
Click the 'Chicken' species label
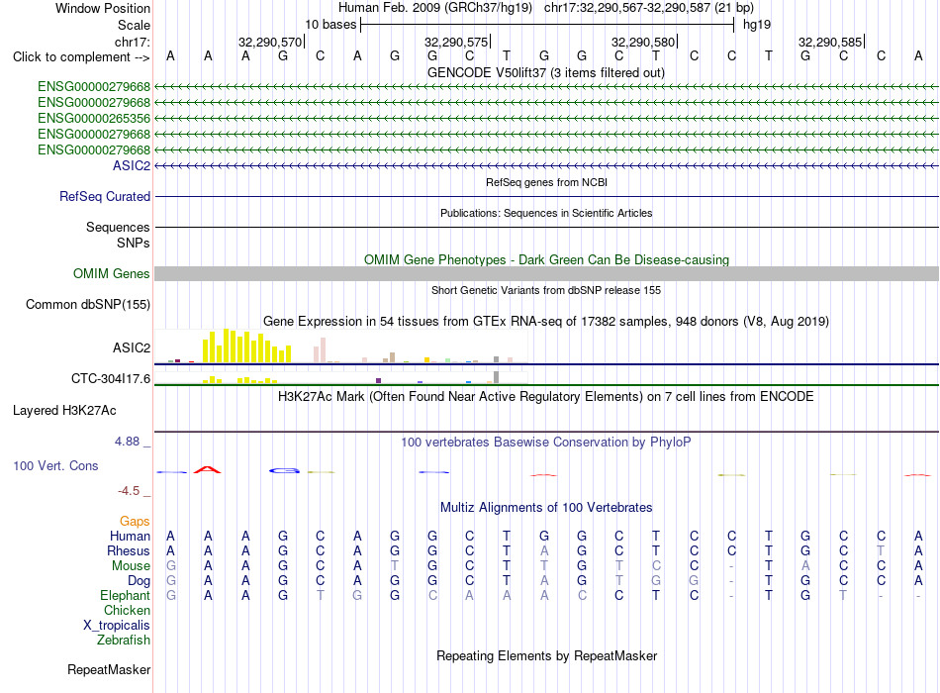tap(127, 610)
